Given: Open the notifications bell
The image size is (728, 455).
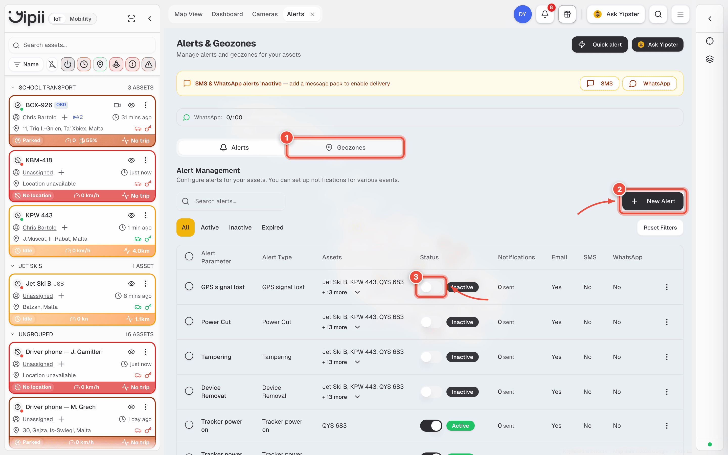Looking at the screenshot, I should tap(545, 14).
